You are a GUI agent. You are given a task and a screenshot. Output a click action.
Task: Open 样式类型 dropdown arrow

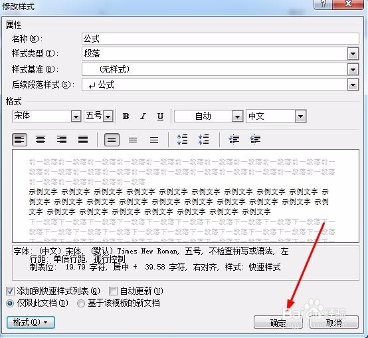point(353,54)
